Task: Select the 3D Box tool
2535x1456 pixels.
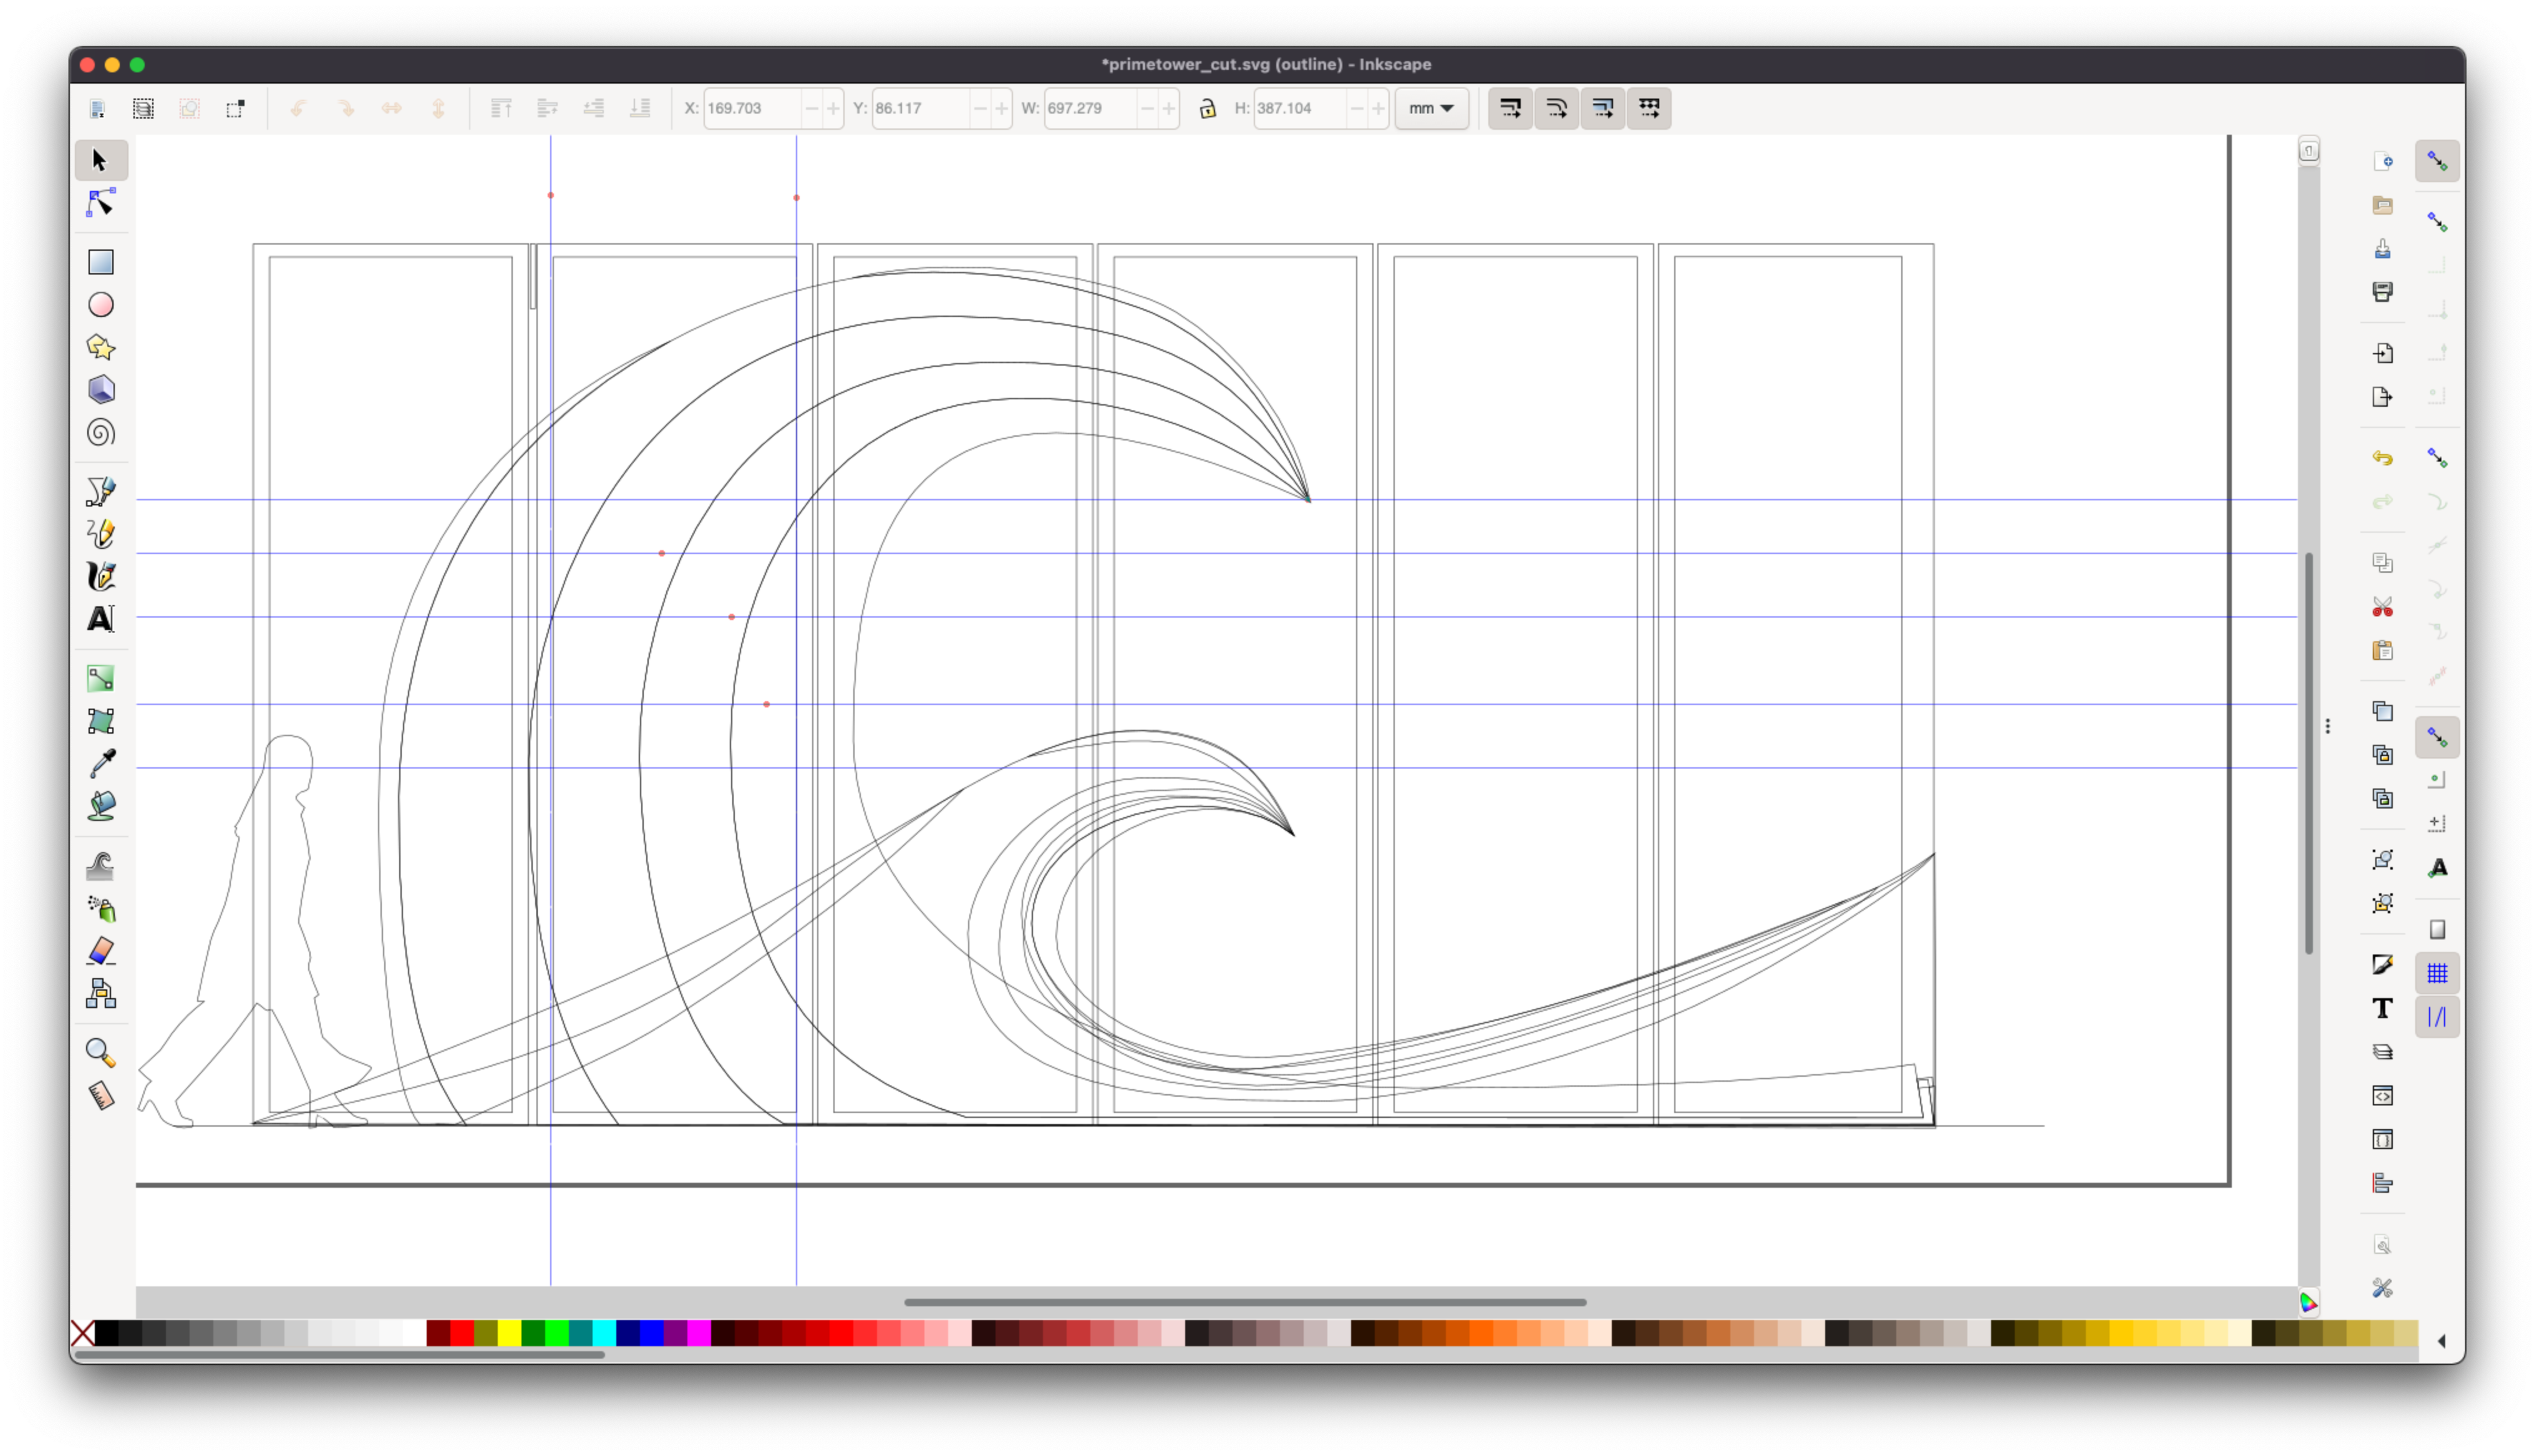Action: pos(100,390)
